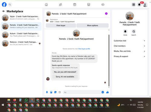151x112 pixels.
Task: Search in conversation via Search icon
Action: point(134,31)
